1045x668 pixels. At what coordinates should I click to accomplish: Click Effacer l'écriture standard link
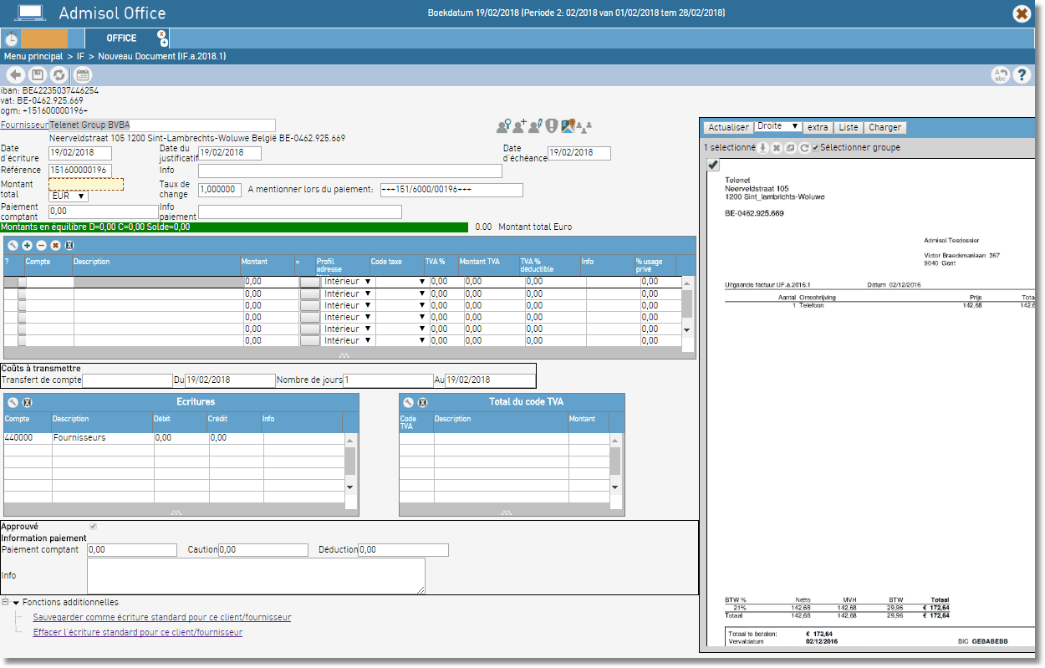pyautogui.click(x=138, y=633)
